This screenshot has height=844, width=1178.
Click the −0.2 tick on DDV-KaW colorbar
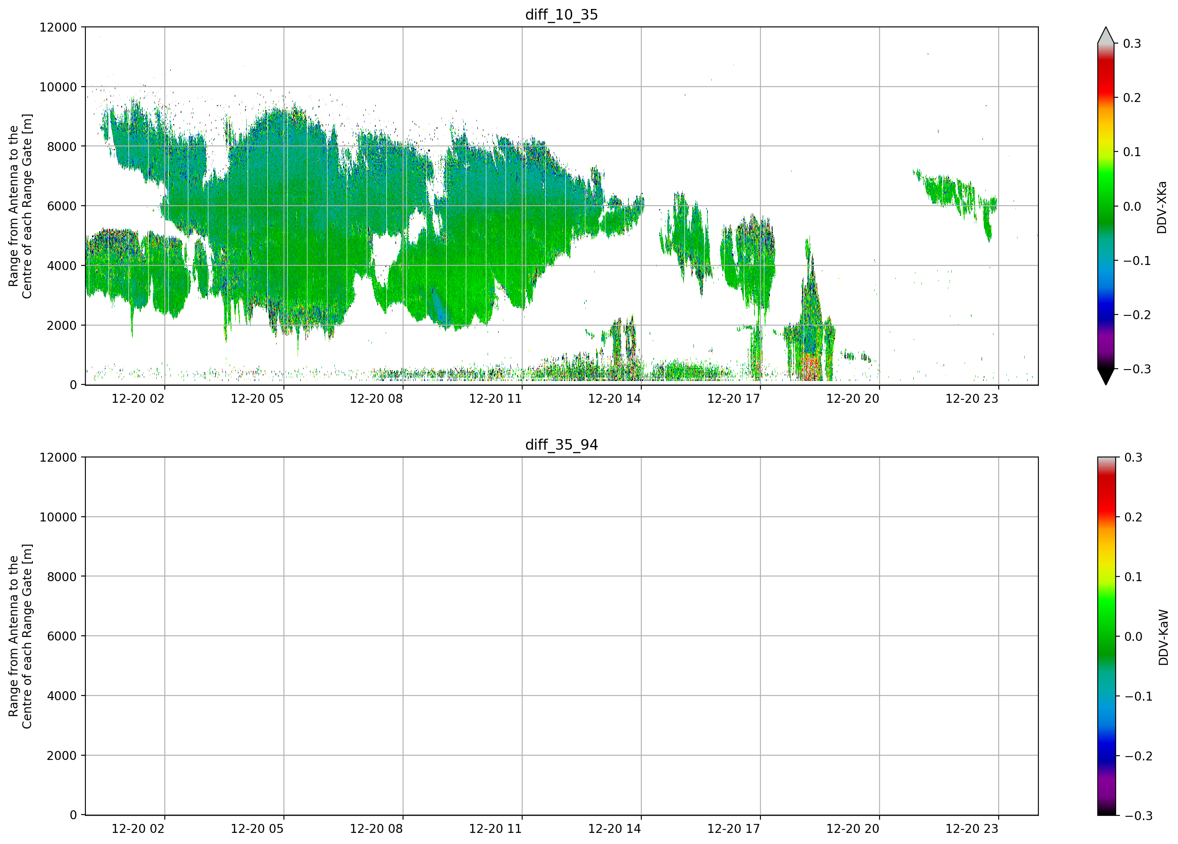point(1139,756)
